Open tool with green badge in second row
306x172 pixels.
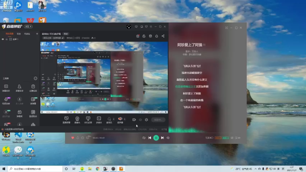33,101
